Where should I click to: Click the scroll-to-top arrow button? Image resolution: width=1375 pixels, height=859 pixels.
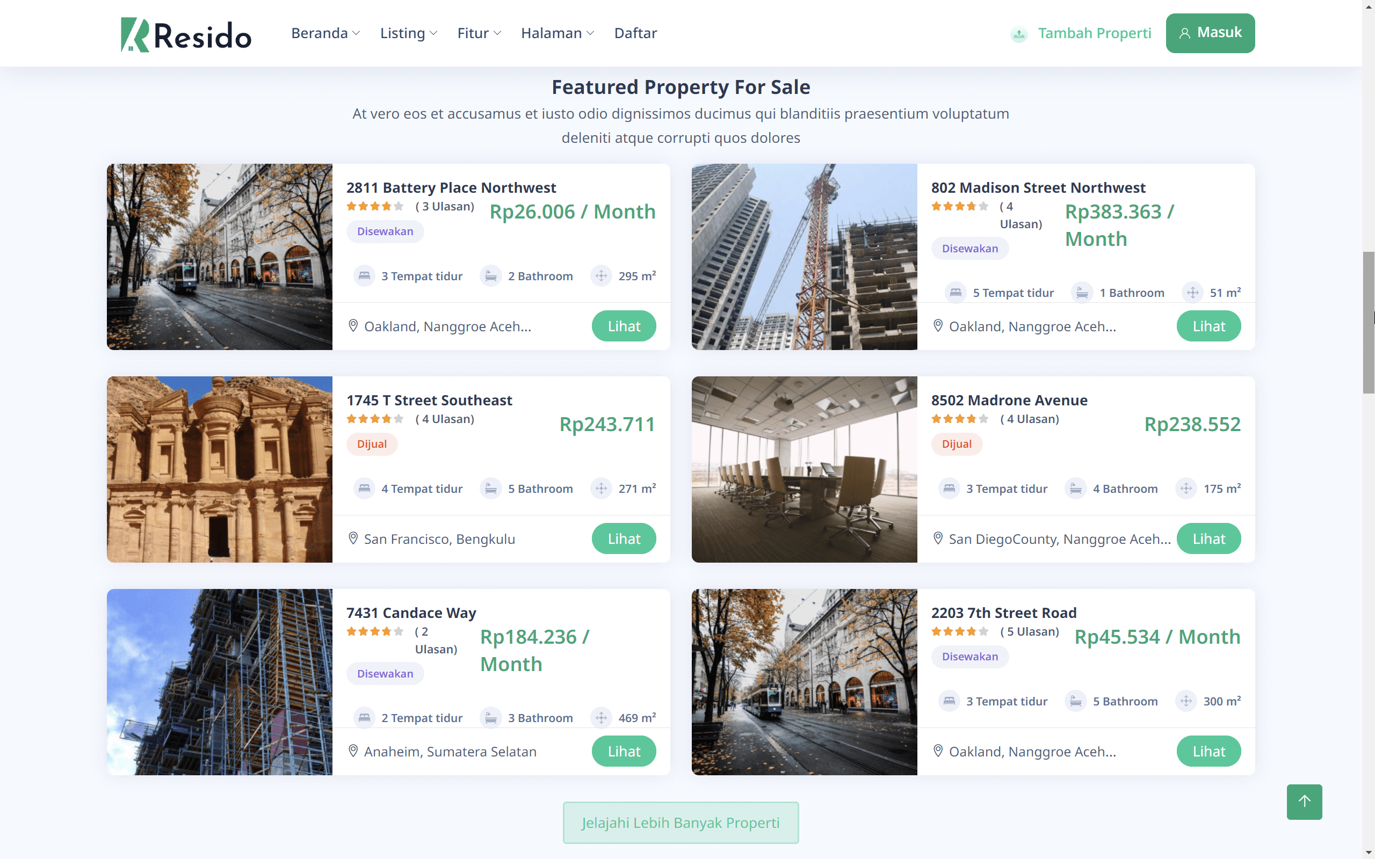click(x=1304, y=802)
